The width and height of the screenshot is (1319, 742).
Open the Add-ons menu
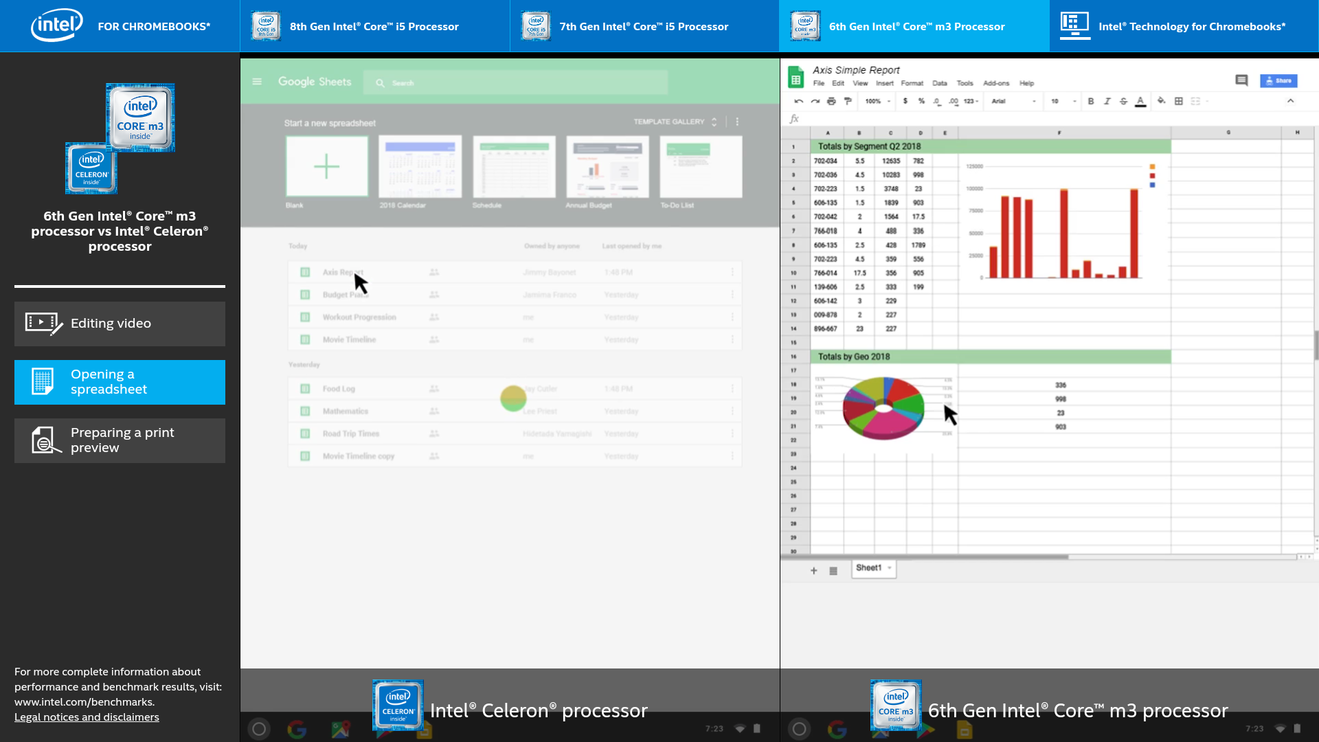996,83
